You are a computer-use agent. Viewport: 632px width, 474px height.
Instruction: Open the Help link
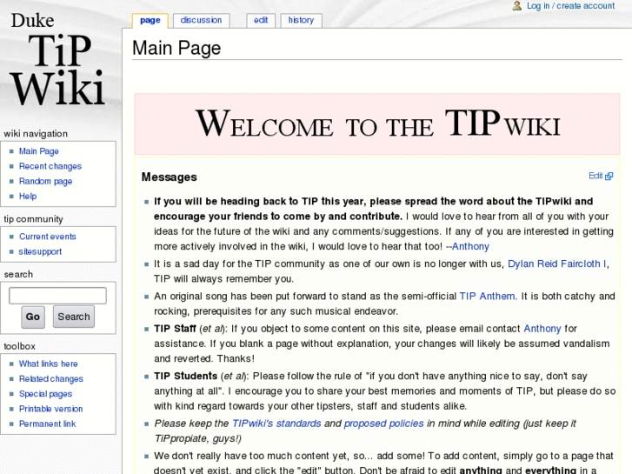pos(28,196)
